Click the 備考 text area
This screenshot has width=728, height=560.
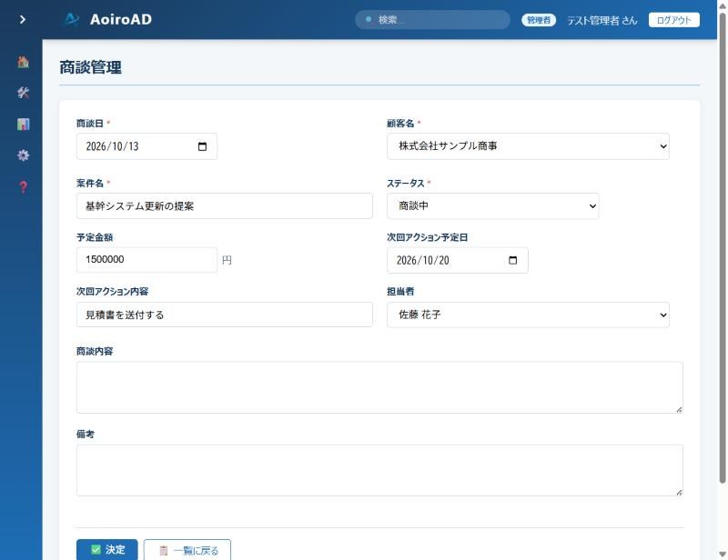[379, 471]
